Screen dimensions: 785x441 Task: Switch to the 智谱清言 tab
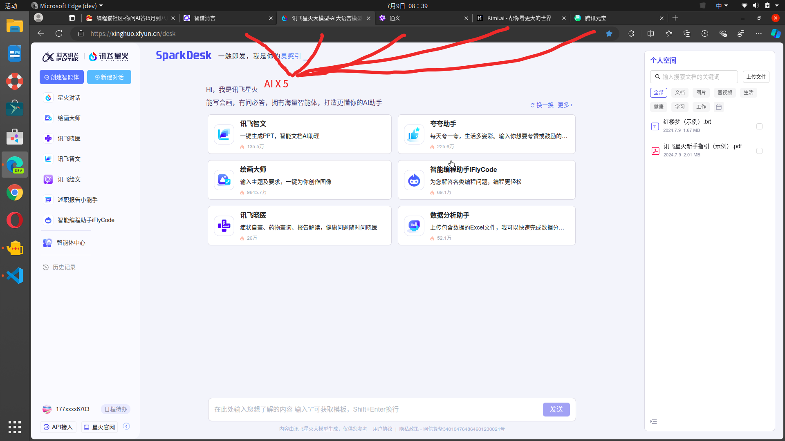(x=228, y=18)
